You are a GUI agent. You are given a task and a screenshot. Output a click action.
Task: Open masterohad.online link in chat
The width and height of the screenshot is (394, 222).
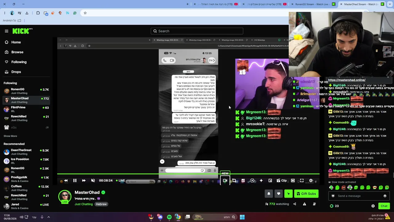tap(347, 80)
